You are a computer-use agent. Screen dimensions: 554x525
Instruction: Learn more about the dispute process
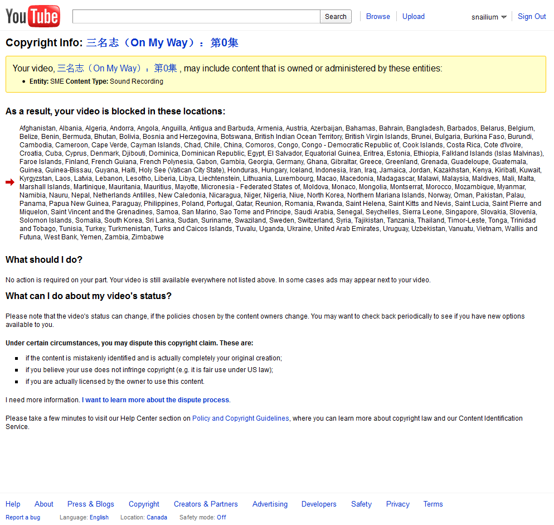(155, 400)
